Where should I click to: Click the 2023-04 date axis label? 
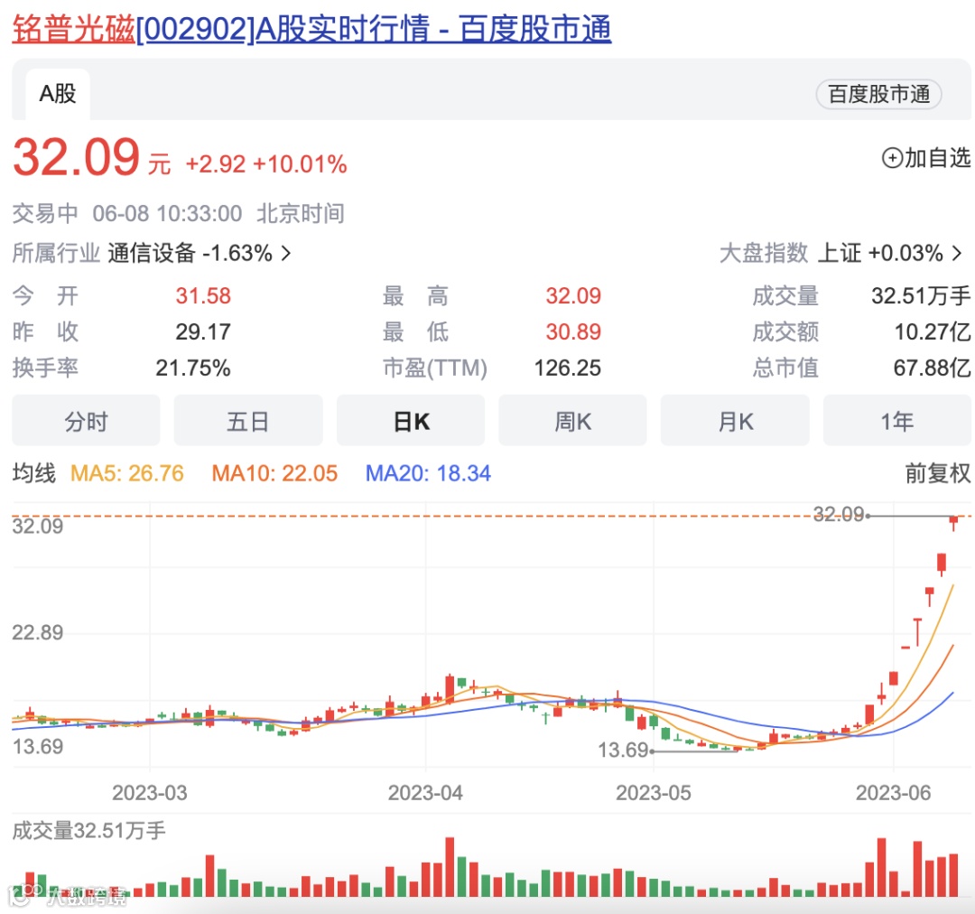click(x=425, y=793)
